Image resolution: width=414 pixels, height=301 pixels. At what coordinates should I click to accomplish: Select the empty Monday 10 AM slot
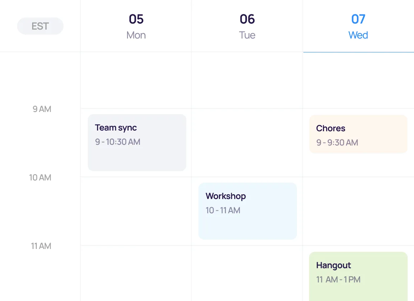136,211
